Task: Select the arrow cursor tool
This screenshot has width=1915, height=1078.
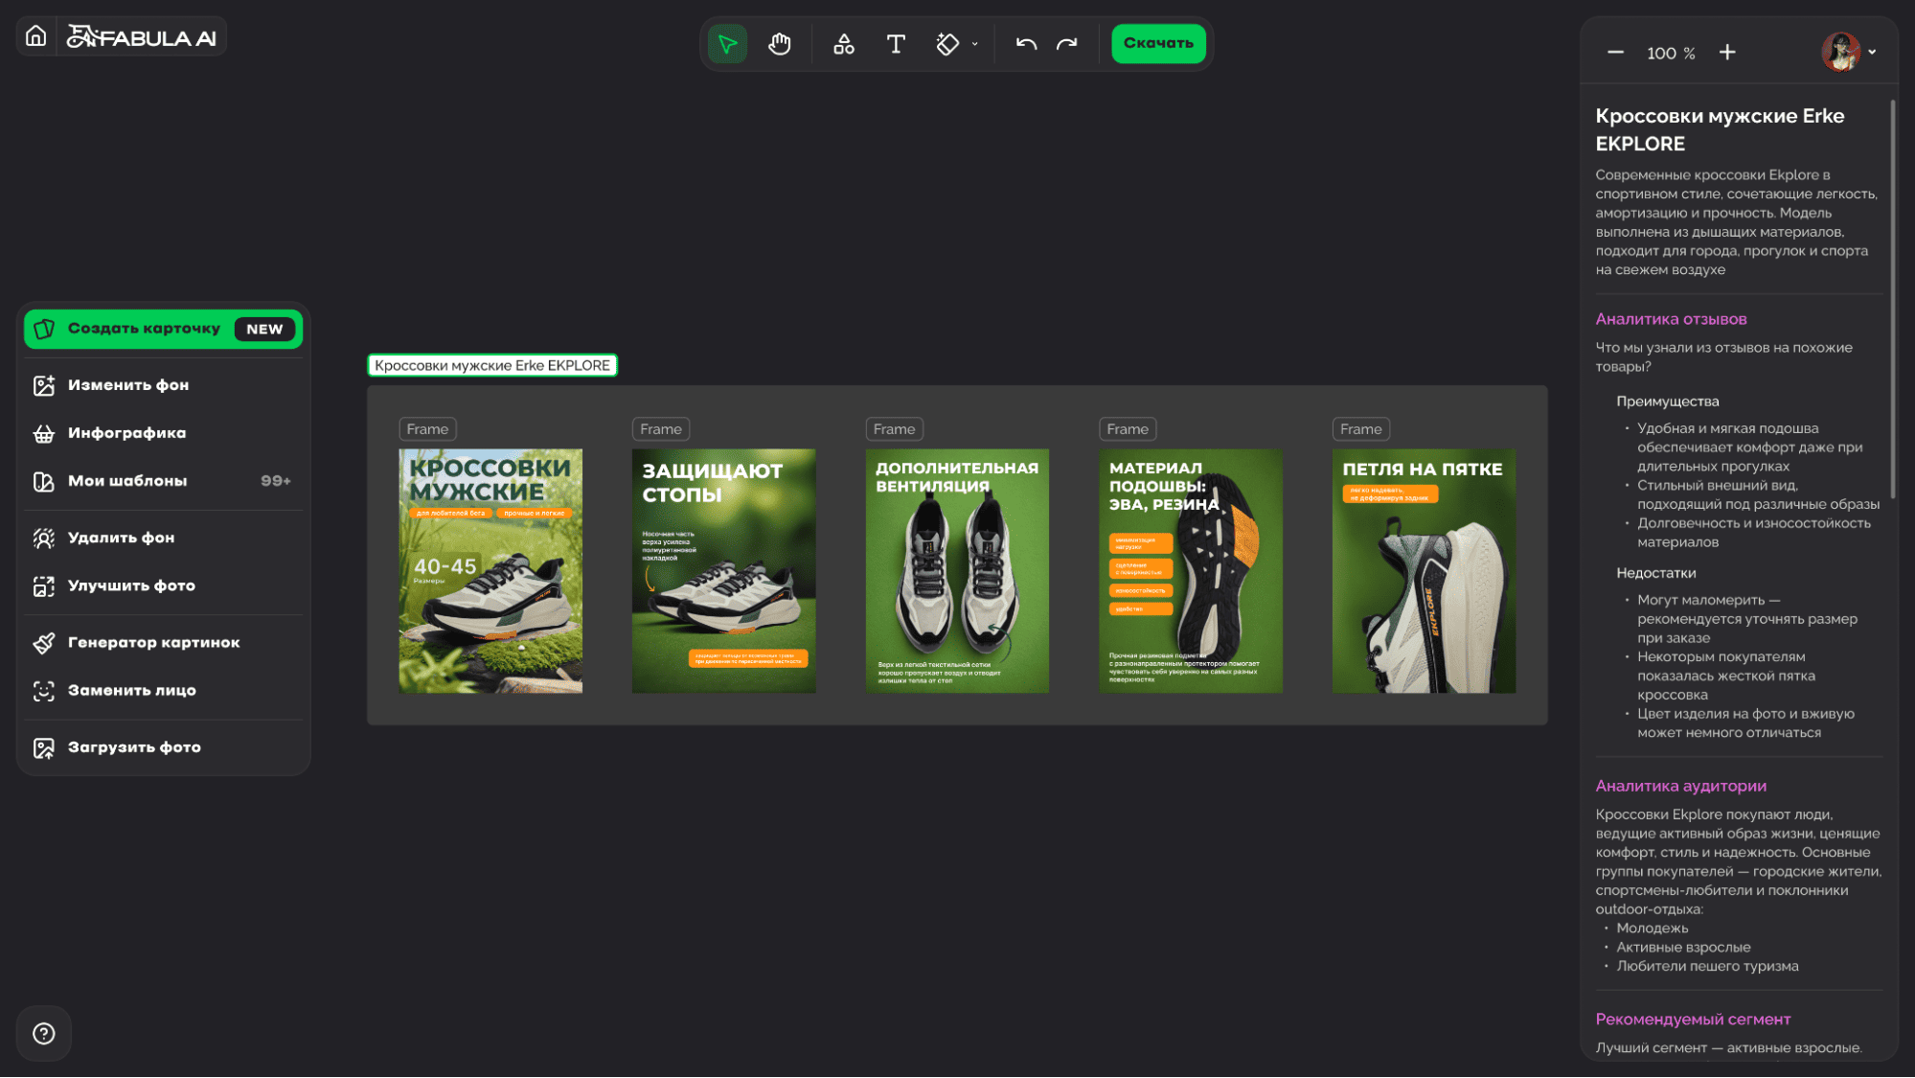Action: click(727, 44)
